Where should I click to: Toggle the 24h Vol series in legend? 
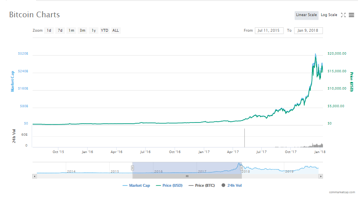[x=232, y=185]
